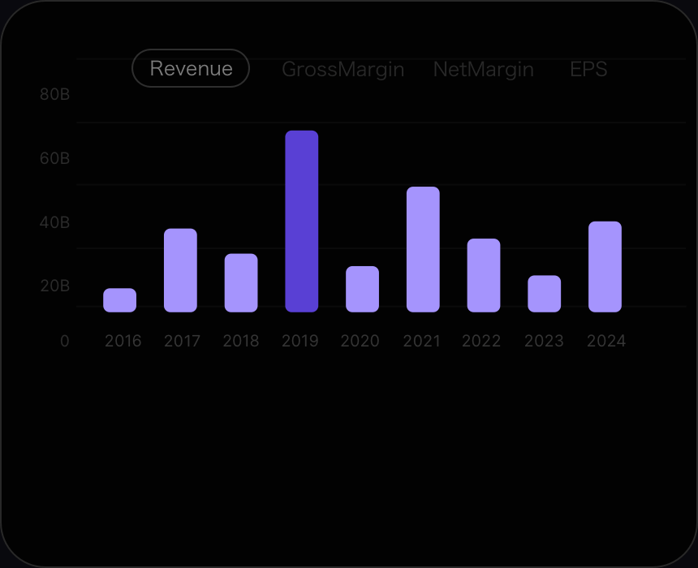Click the 80B y-axis label
698x568 pixels.
55,95
